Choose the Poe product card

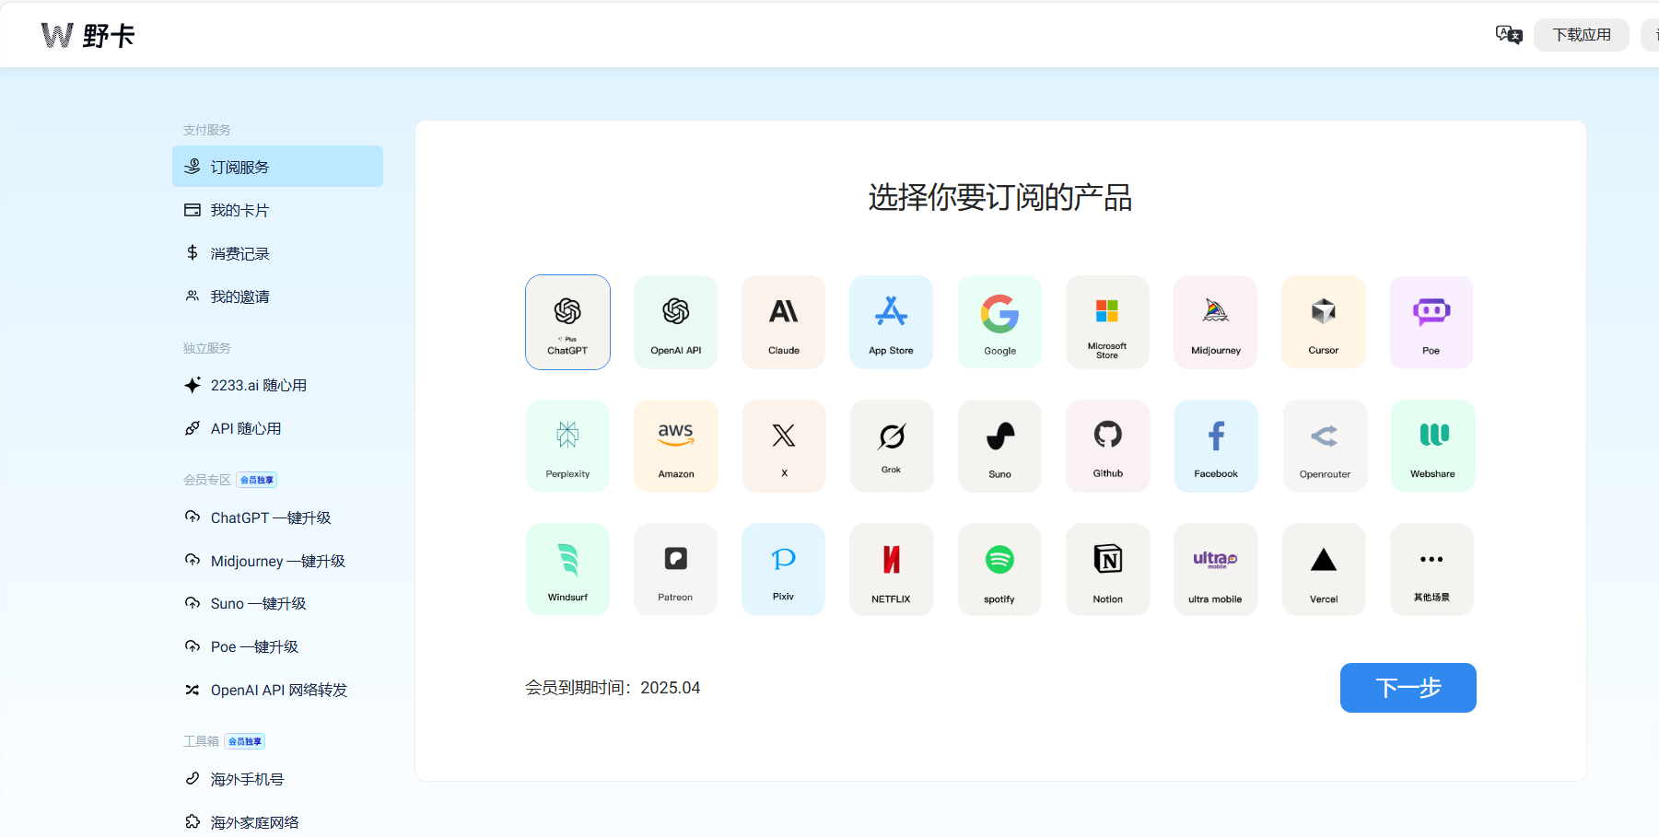tap(1431, 322)
